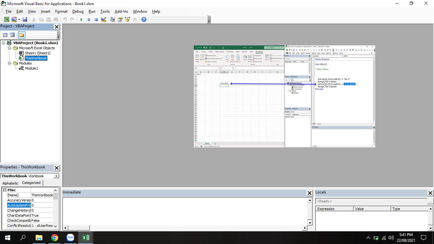Open the ThisWorkbook object dropdown in Properties
The image size is (434, 244).
[56, 176]
